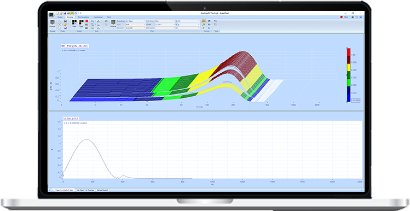The height and width of the screenshot is (211, 410).
Task: Click the open page folder icon in Page group
Action: (x=65, y=25)
